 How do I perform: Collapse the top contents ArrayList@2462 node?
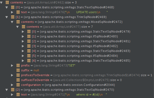tap(1, 3)
